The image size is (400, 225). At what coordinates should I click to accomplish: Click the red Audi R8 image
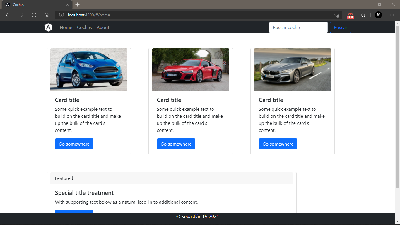[x=191, y=70]
